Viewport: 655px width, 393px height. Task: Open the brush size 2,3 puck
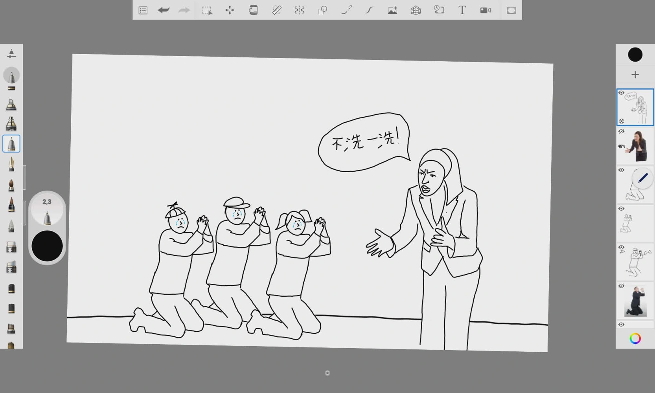pos(47,209)
